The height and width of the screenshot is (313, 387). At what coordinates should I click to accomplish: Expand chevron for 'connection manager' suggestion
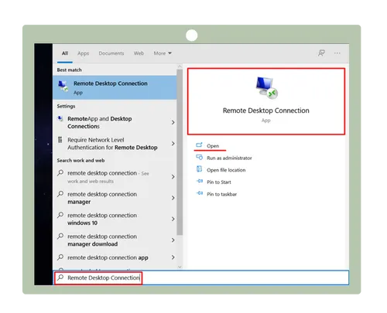173,198
